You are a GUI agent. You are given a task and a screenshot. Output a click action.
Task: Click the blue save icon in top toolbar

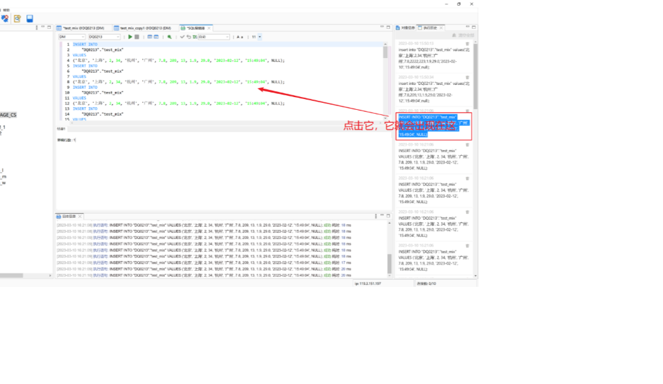click(29, 19)
